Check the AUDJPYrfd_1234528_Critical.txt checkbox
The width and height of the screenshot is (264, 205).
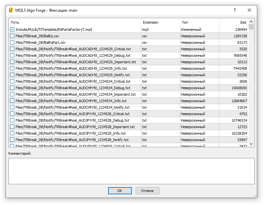click(12, 114)
